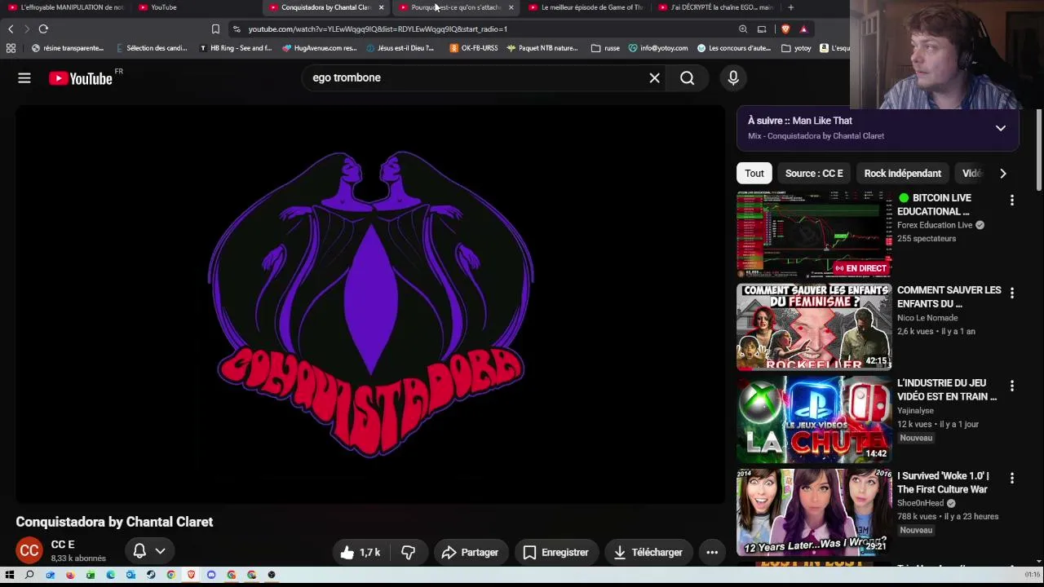Open the russe bookmarks folder
This screenshot has height=587, width=1044.
(x=605, y=48)
